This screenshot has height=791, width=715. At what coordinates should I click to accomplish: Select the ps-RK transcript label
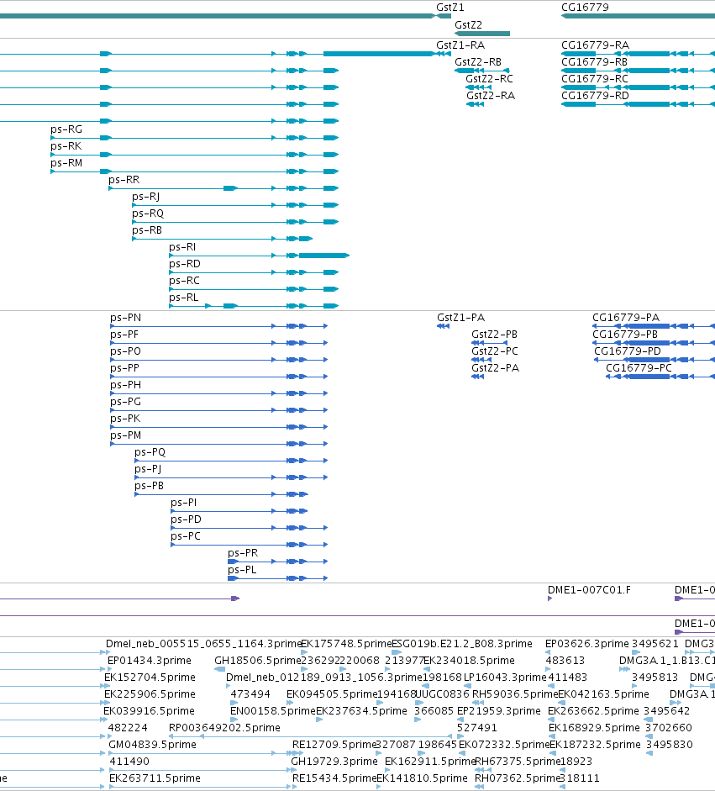click(x=66, y=146)
